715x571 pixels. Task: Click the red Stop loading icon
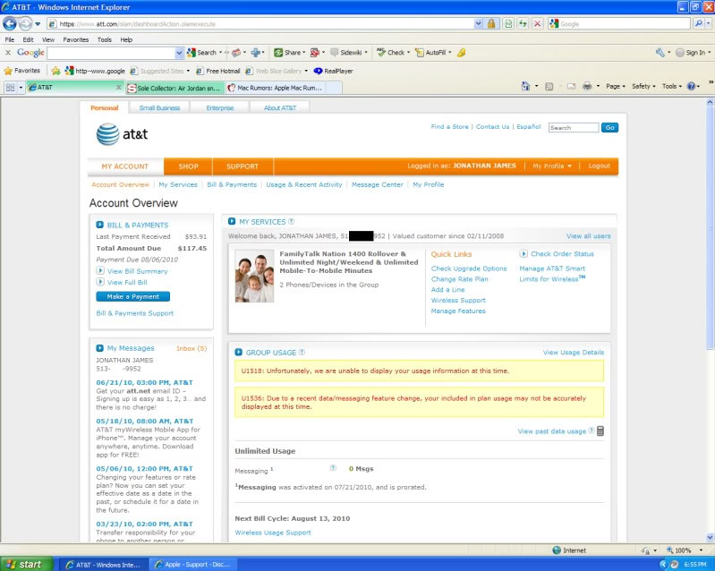pyautogui.click(x=538, y=23)
